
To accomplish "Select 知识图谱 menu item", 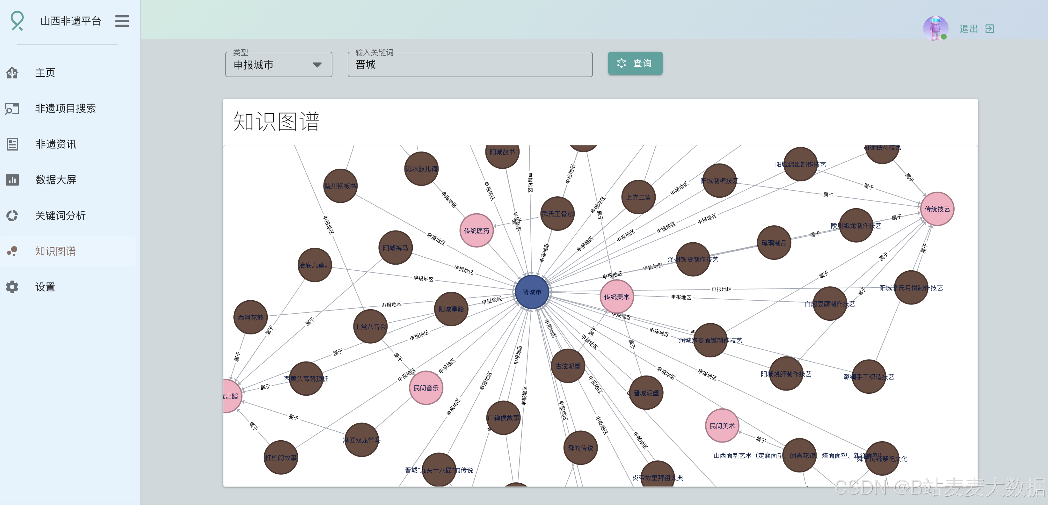I will tap(68, 251).
